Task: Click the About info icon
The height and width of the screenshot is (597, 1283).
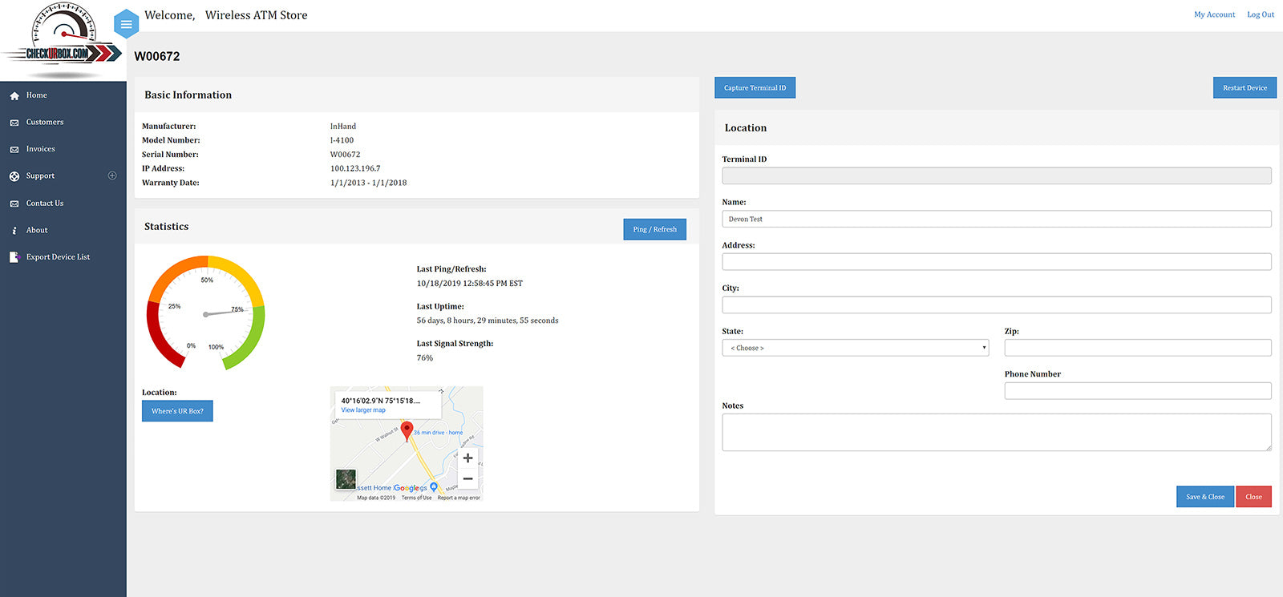Action: (x=14, y=231)
